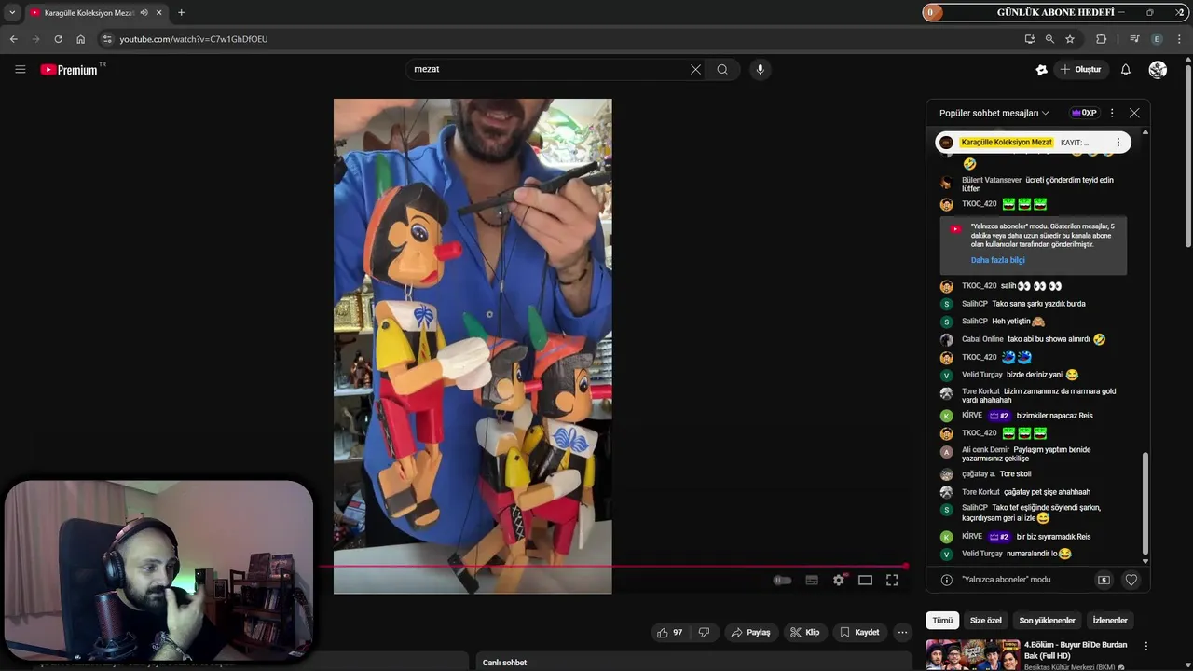Click the 0XP crown badge
Viewport: 1193px width, 671px height.
click(1084, 113)
